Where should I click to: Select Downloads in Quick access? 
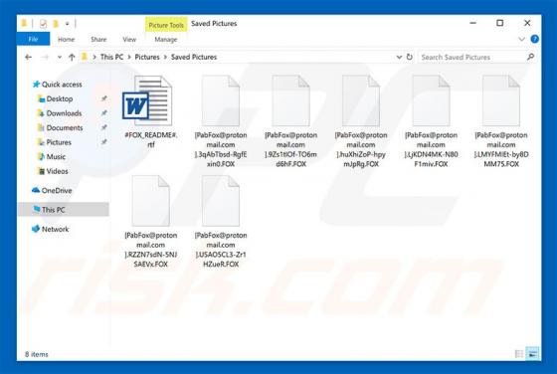point(64,113)
